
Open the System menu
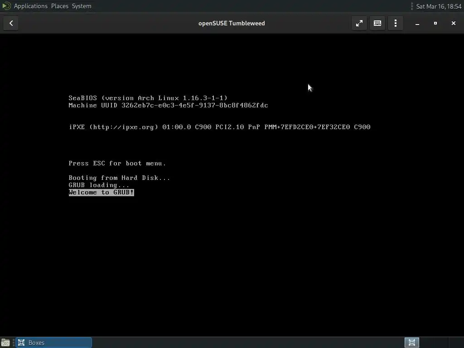pos(82,6)
